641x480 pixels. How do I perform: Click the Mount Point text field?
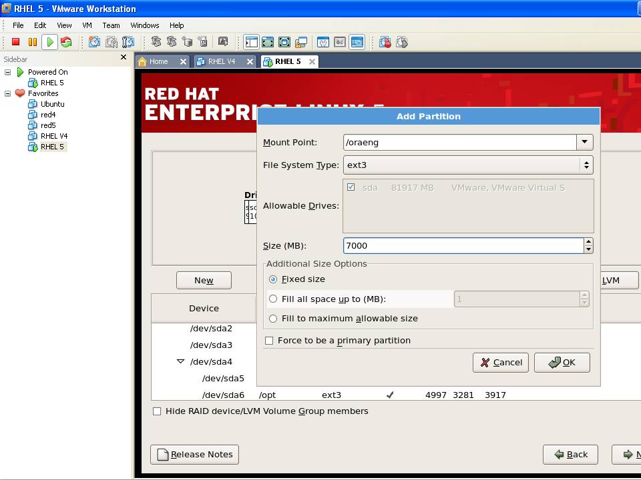coord(460,143)
